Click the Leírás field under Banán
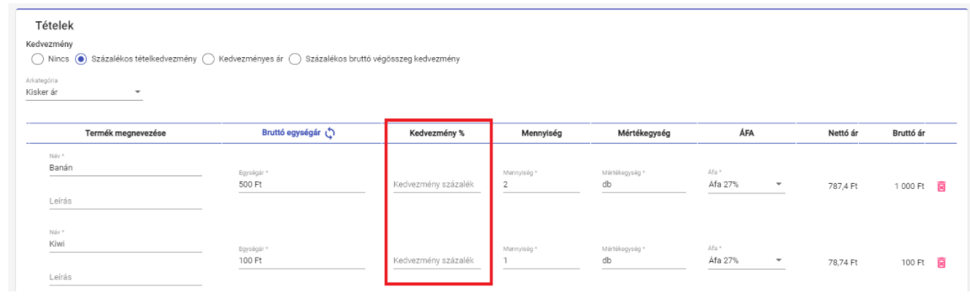 pos(125,201)
